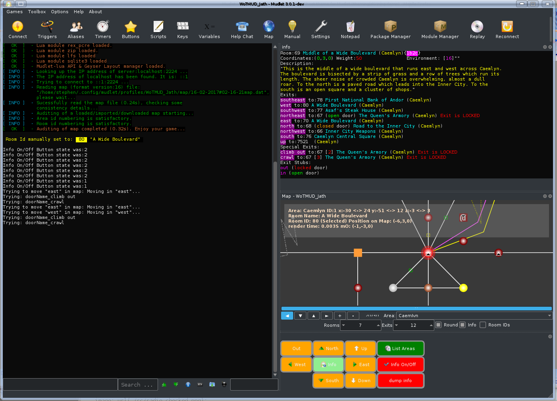The height and width of the screenshot is (401, 557).
Task: Click the cassette replay-record icon
Action: 200,385
